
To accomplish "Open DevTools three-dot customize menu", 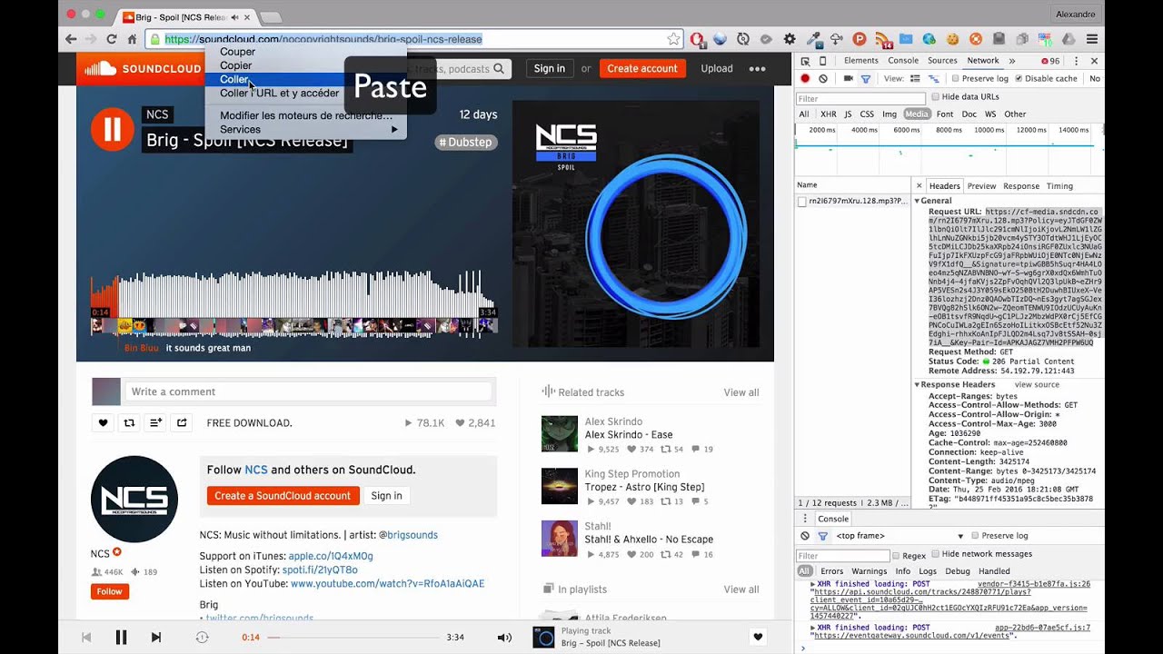I will pyautogui.click(x=1077, y=61).
